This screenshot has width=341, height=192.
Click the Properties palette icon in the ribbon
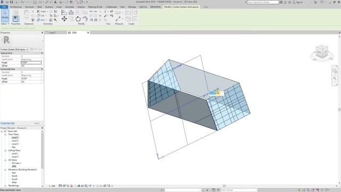[15, 19]
